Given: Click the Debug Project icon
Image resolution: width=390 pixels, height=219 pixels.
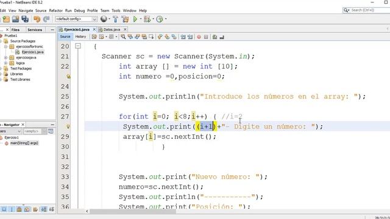Looking at the screenshot, I should [147, 19].
